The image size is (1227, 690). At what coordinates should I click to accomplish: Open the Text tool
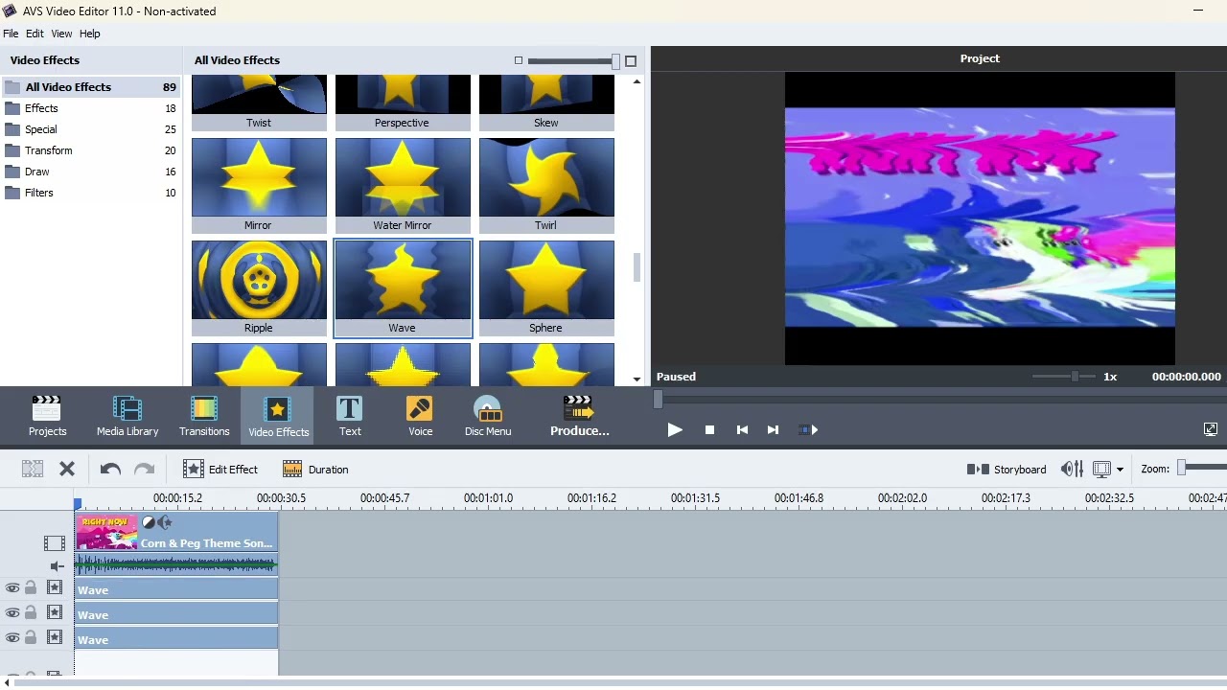[x=350, y=416]
